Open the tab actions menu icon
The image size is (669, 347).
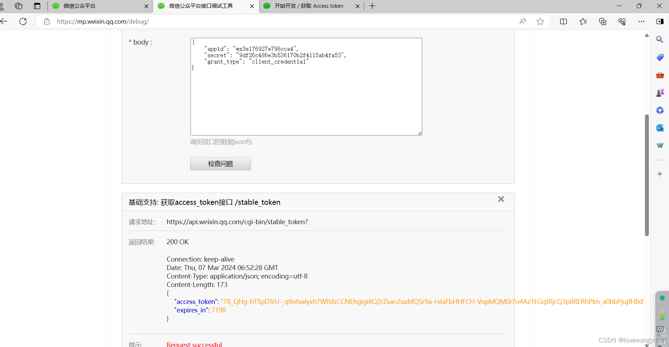pyautogui.click(x=37, y=6)
